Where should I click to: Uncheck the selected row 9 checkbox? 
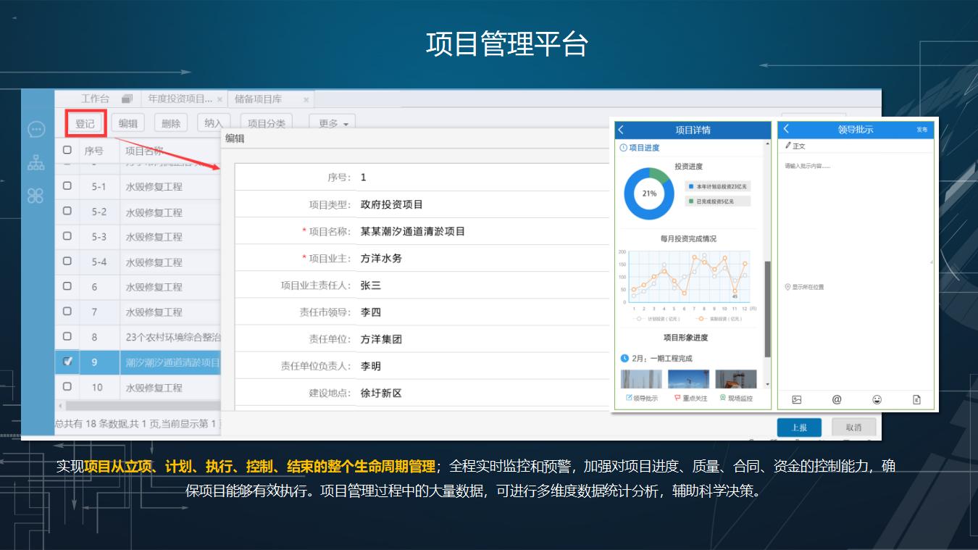pyautogui.click(x=67, y=362)
